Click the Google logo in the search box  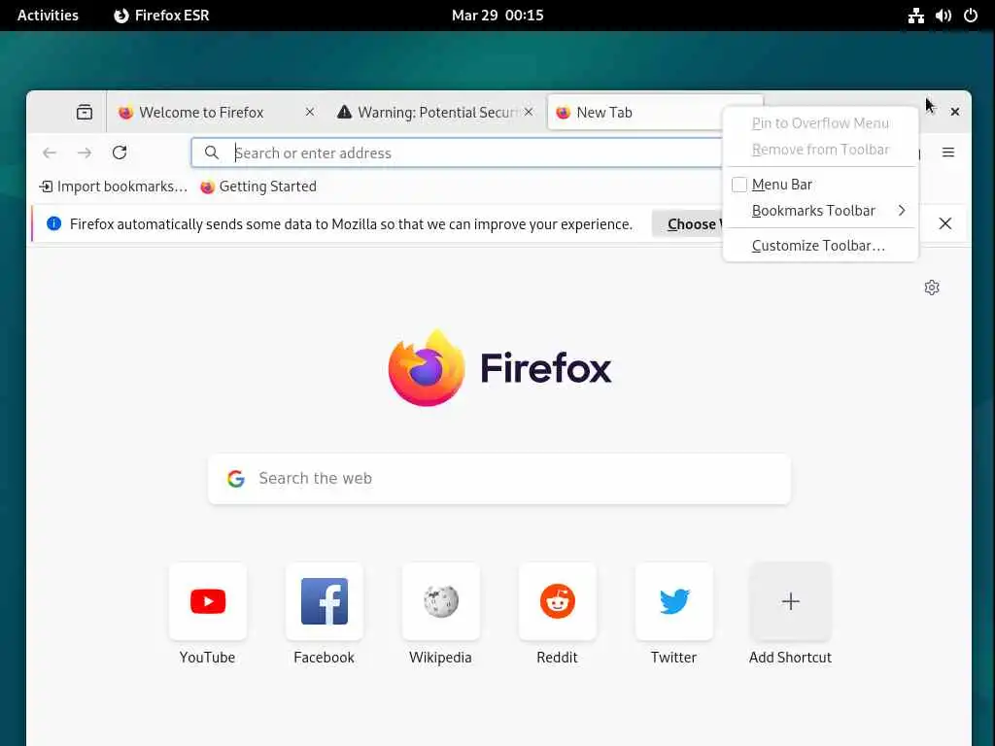pyautogui.click(x=236, y=478)
